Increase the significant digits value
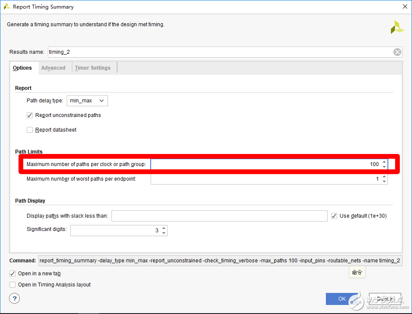This screenshot has height=314, width=412. (164, 228)
